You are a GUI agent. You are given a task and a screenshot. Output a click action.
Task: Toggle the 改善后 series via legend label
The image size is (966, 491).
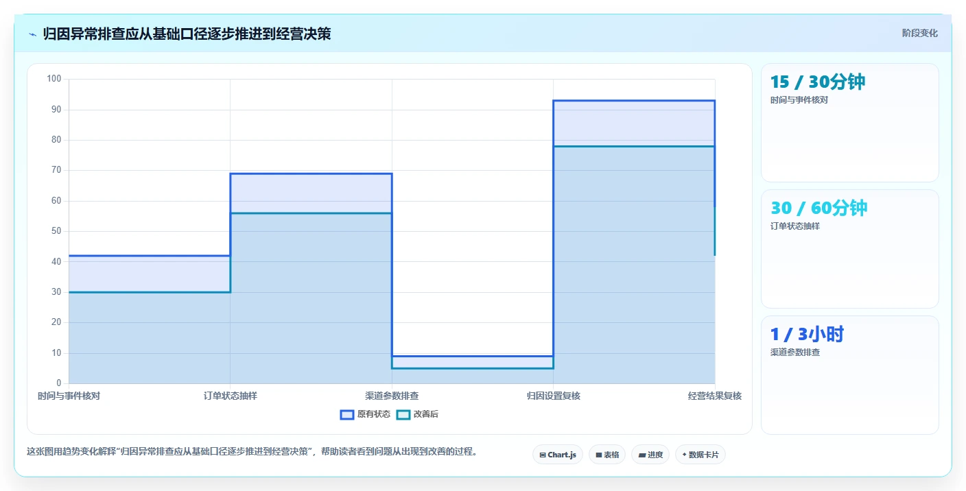[426, 414]
